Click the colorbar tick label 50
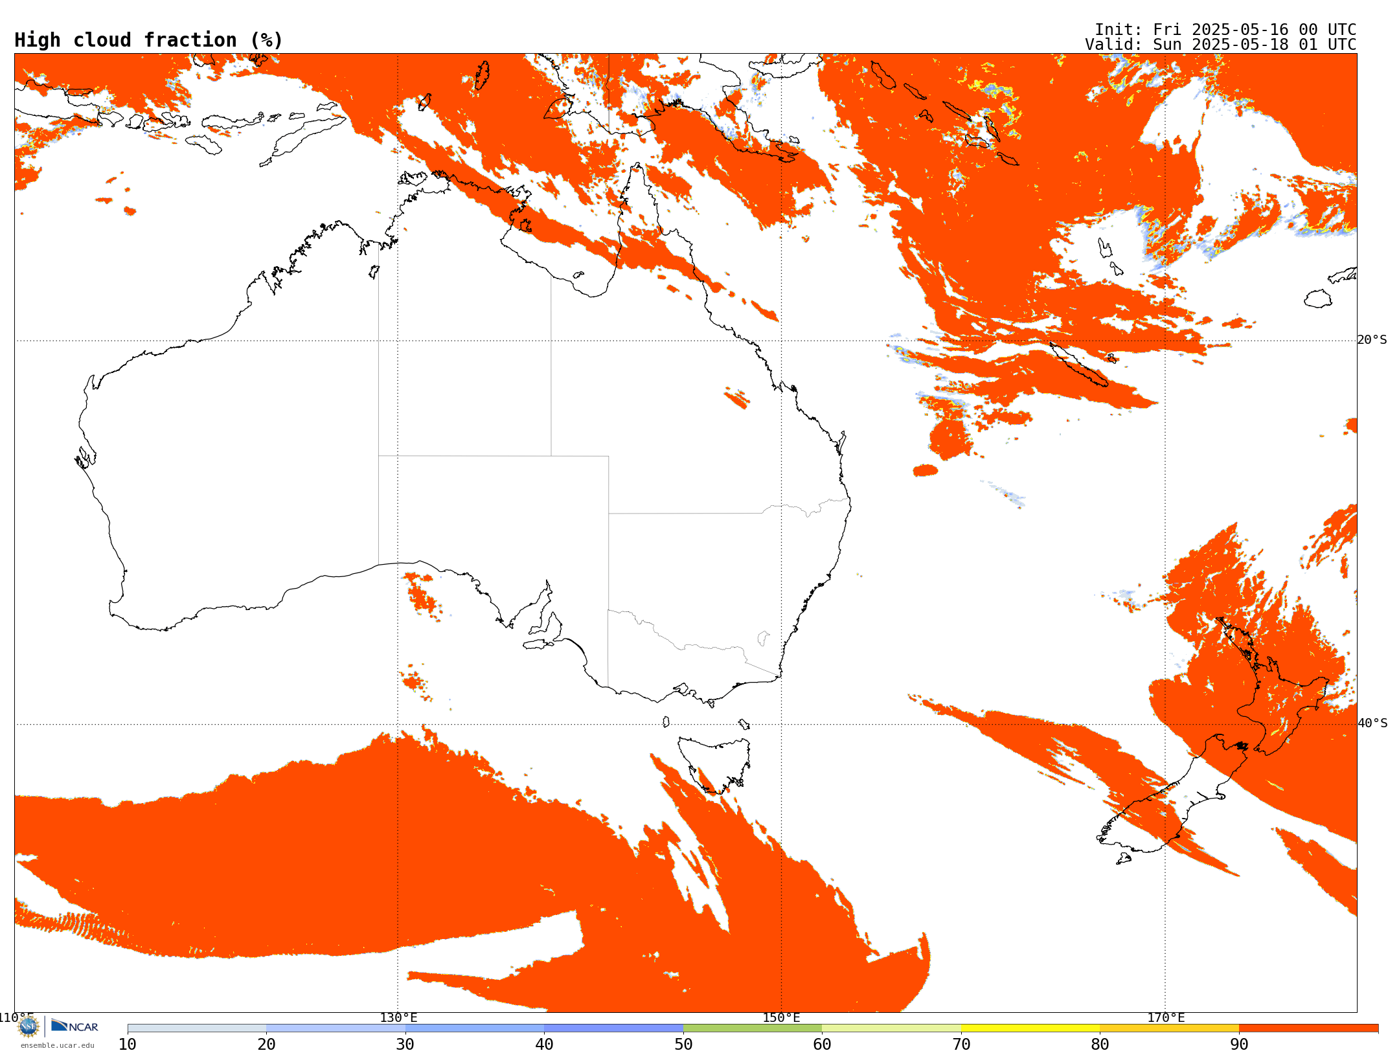 click(x=683, y=1045)
